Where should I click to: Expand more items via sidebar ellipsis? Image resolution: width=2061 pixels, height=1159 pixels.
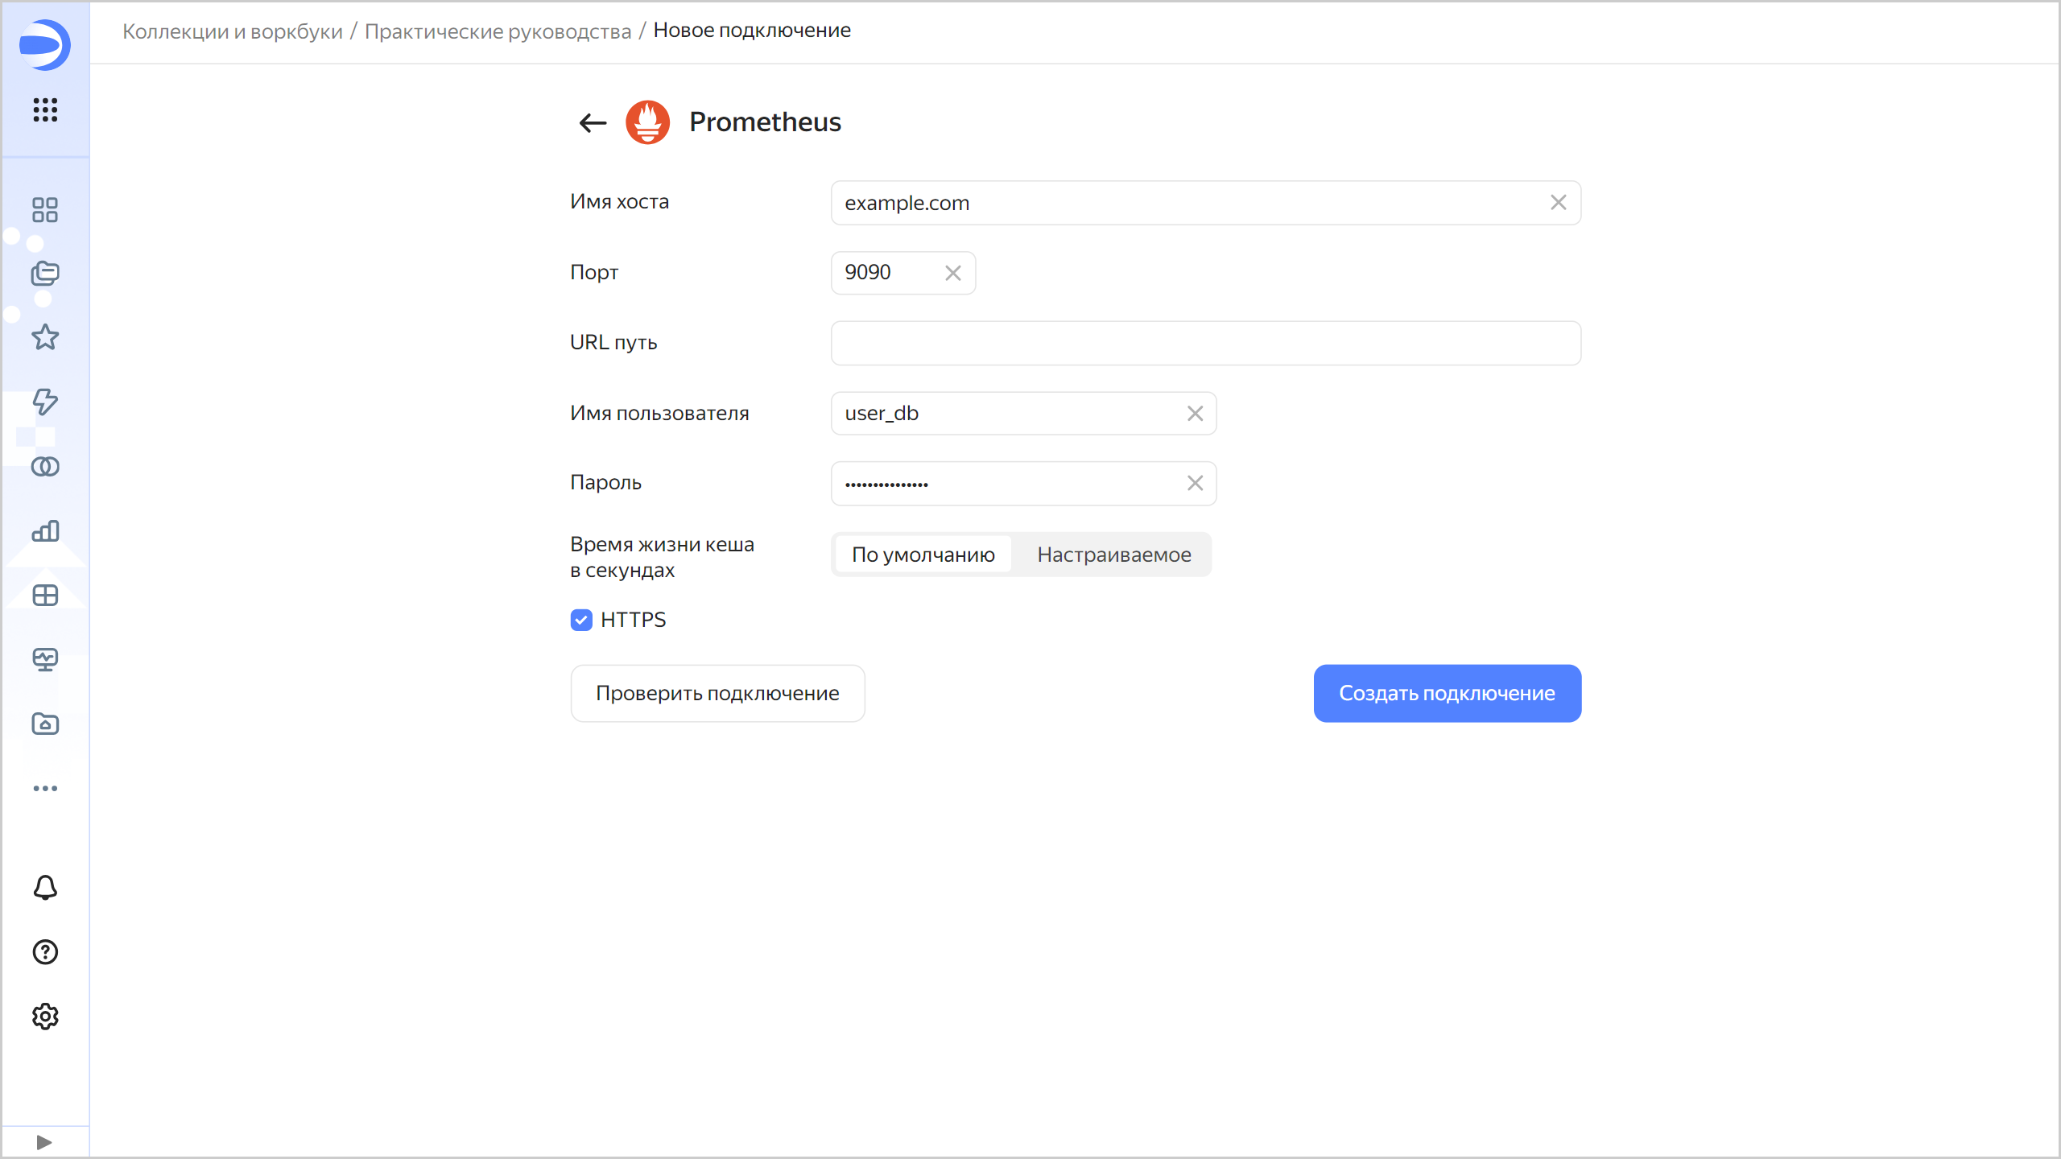45,788
